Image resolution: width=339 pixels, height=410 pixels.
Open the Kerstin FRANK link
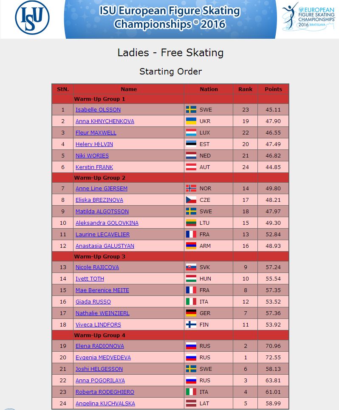tap(94, 167)
